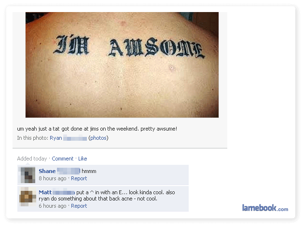Viewport: 304px width, 227px height.
Task: Click the '6 hours ago' timestamp
Action: [53, 206]
